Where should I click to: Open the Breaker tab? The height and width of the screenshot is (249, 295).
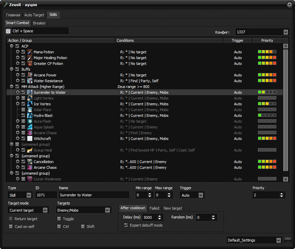point(39,23)
